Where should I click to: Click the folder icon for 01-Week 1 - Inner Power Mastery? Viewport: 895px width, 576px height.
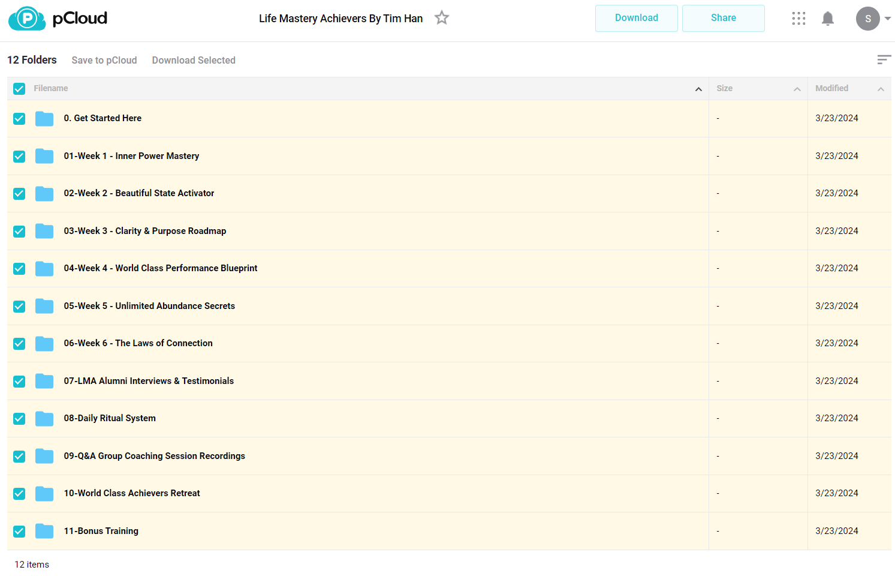(x=44, y=156)
